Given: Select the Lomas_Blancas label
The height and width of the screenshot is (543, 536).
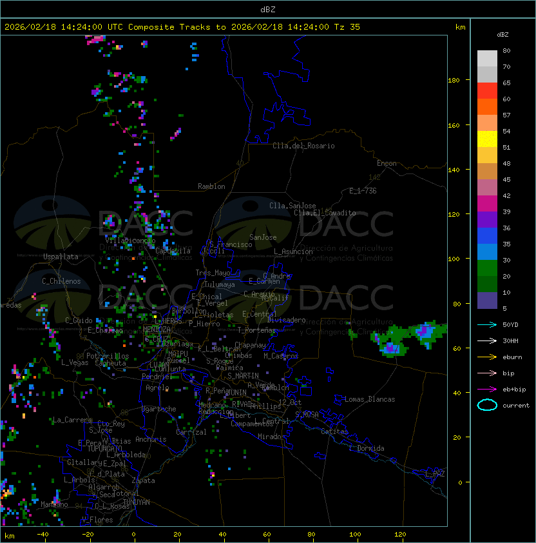Looking at the screenshot, I should 370,400.
